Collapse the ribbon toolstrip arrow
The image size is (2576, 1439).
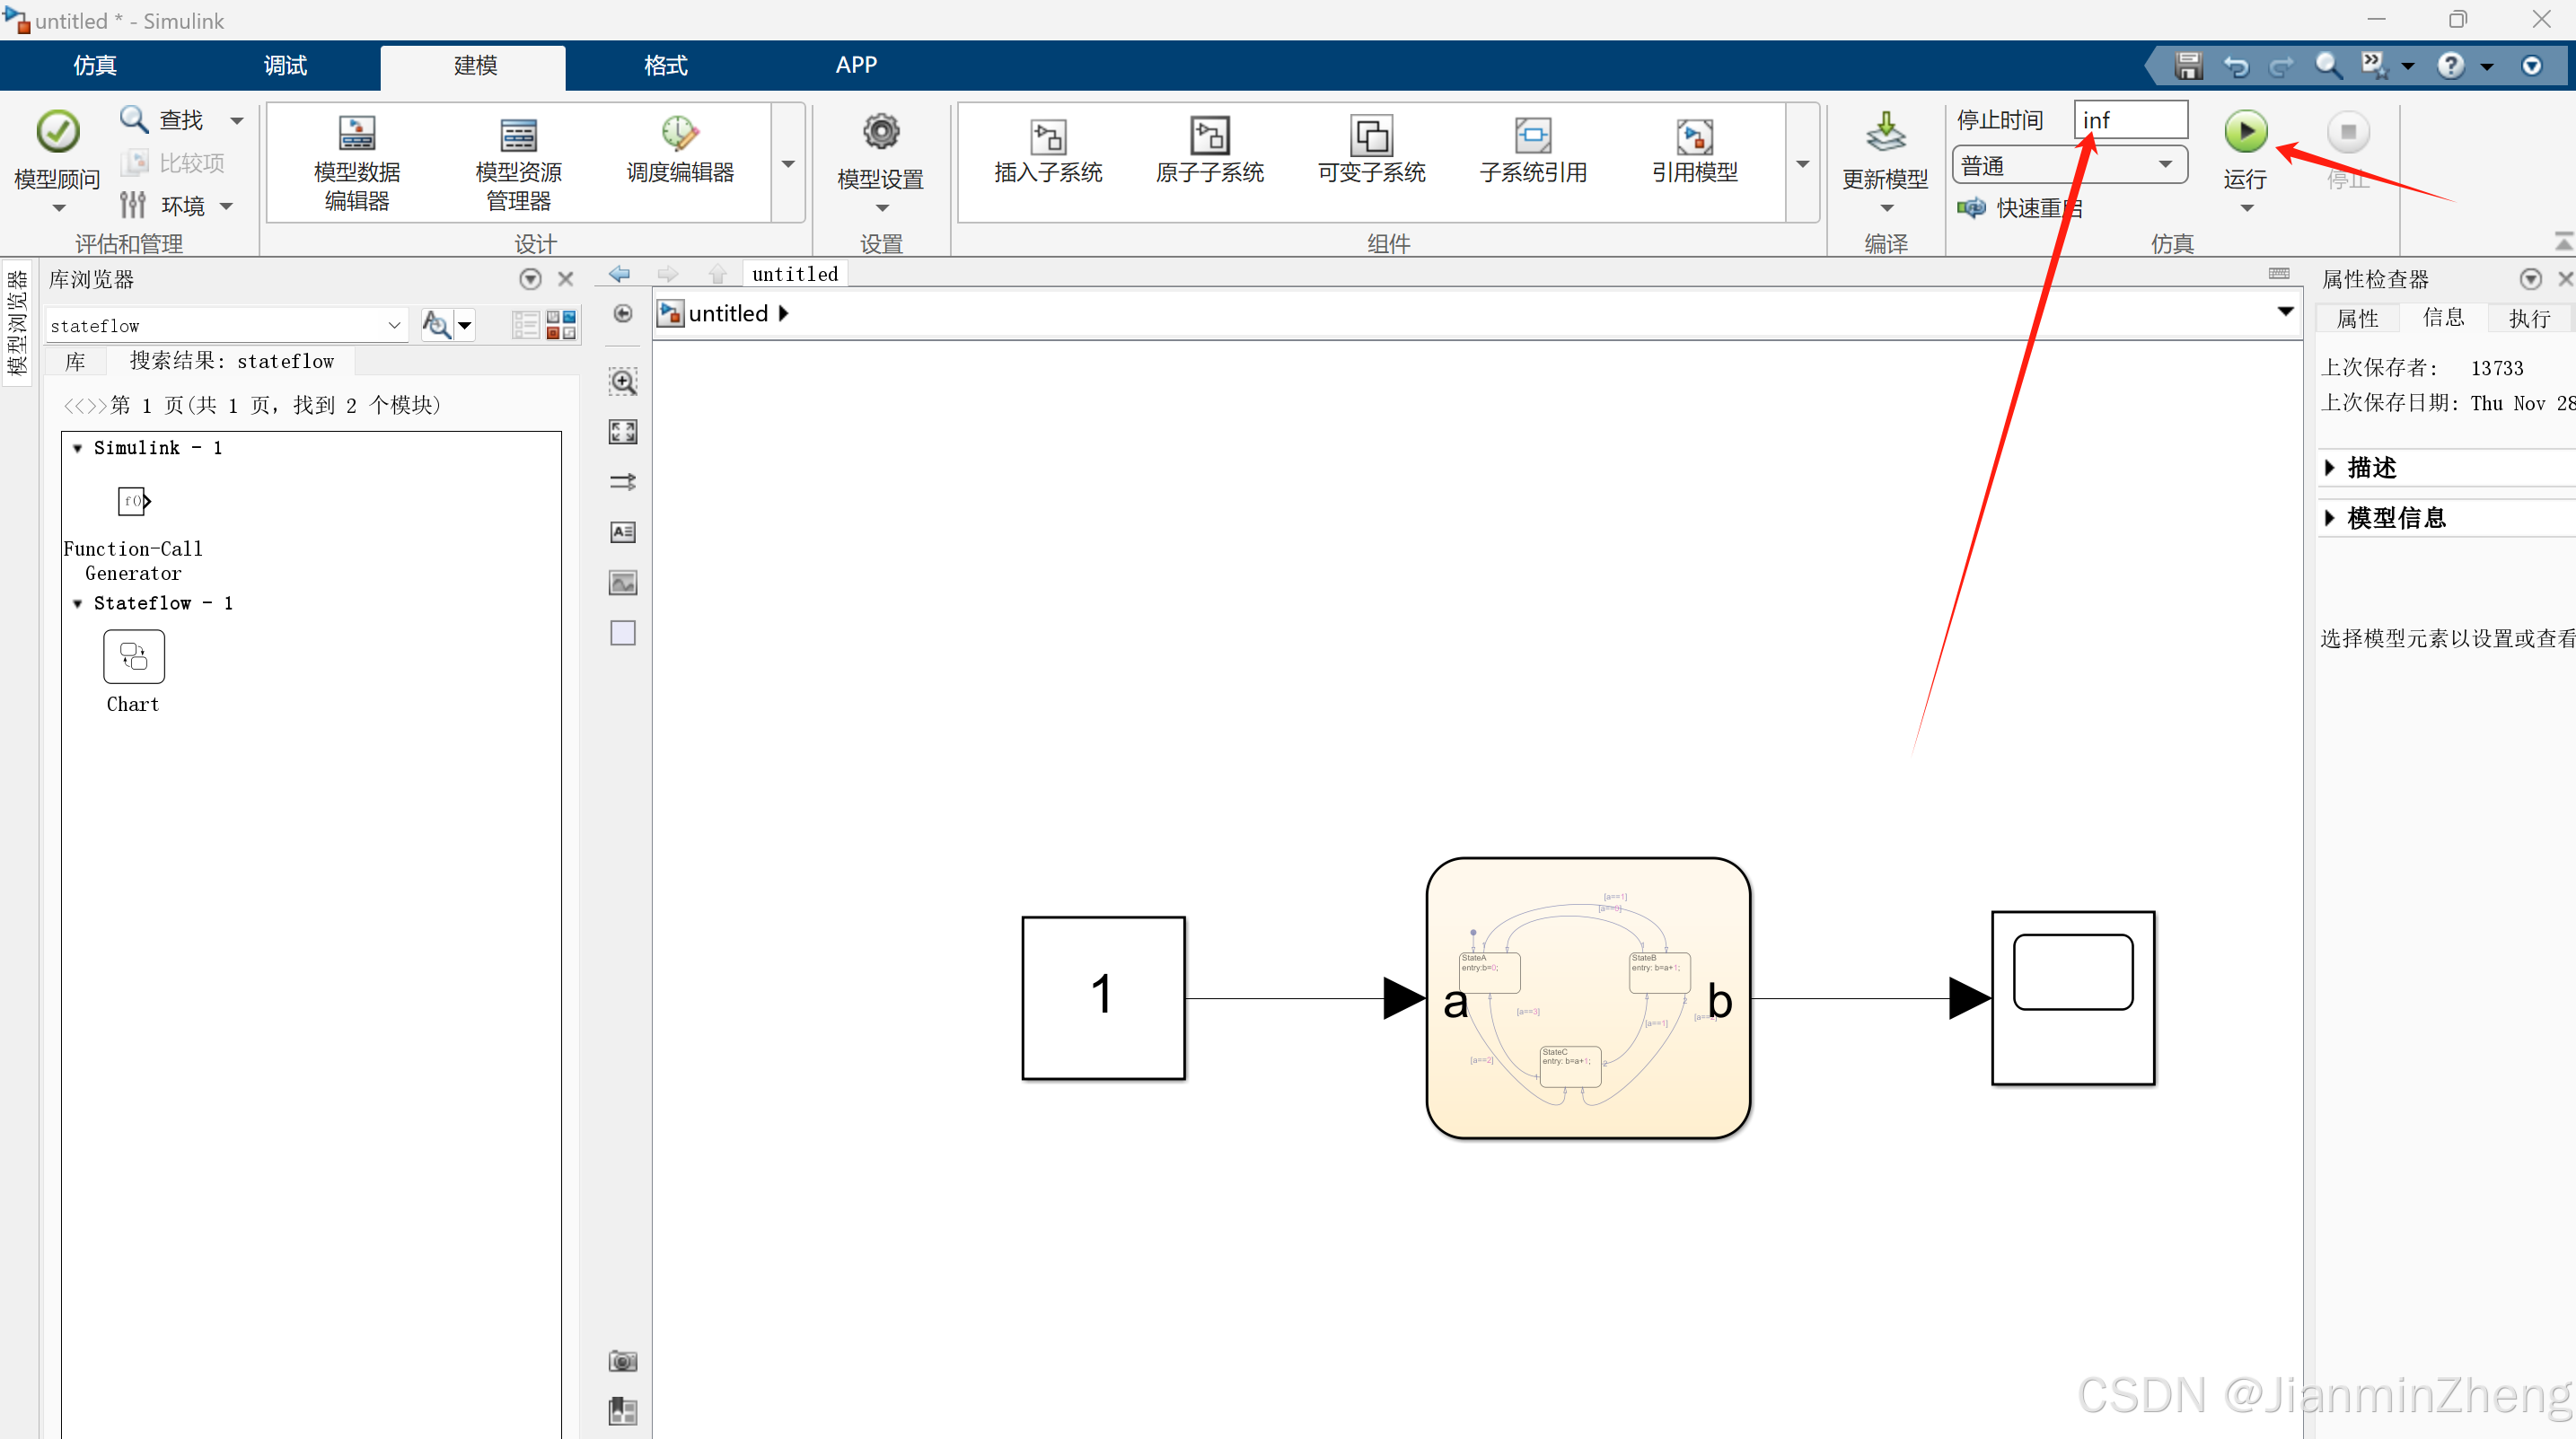coord(2564,241)
